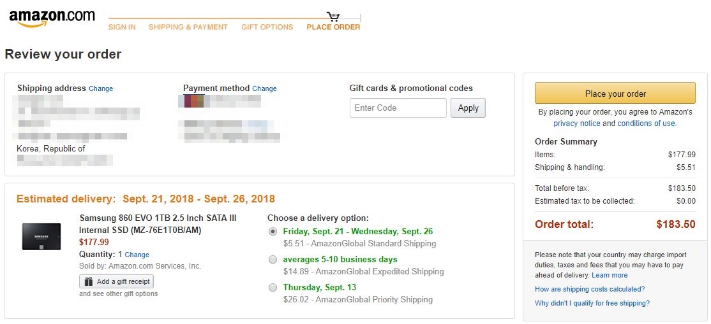Focus the Enter Code field
This screenshot has height=324, width=711.
[x=398, y=108]
